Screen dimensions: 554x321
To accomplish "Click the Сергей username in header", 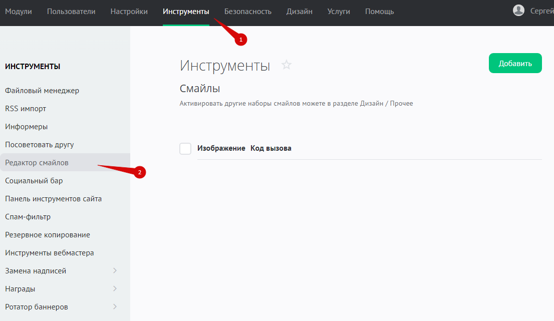I will pos(541,11).
